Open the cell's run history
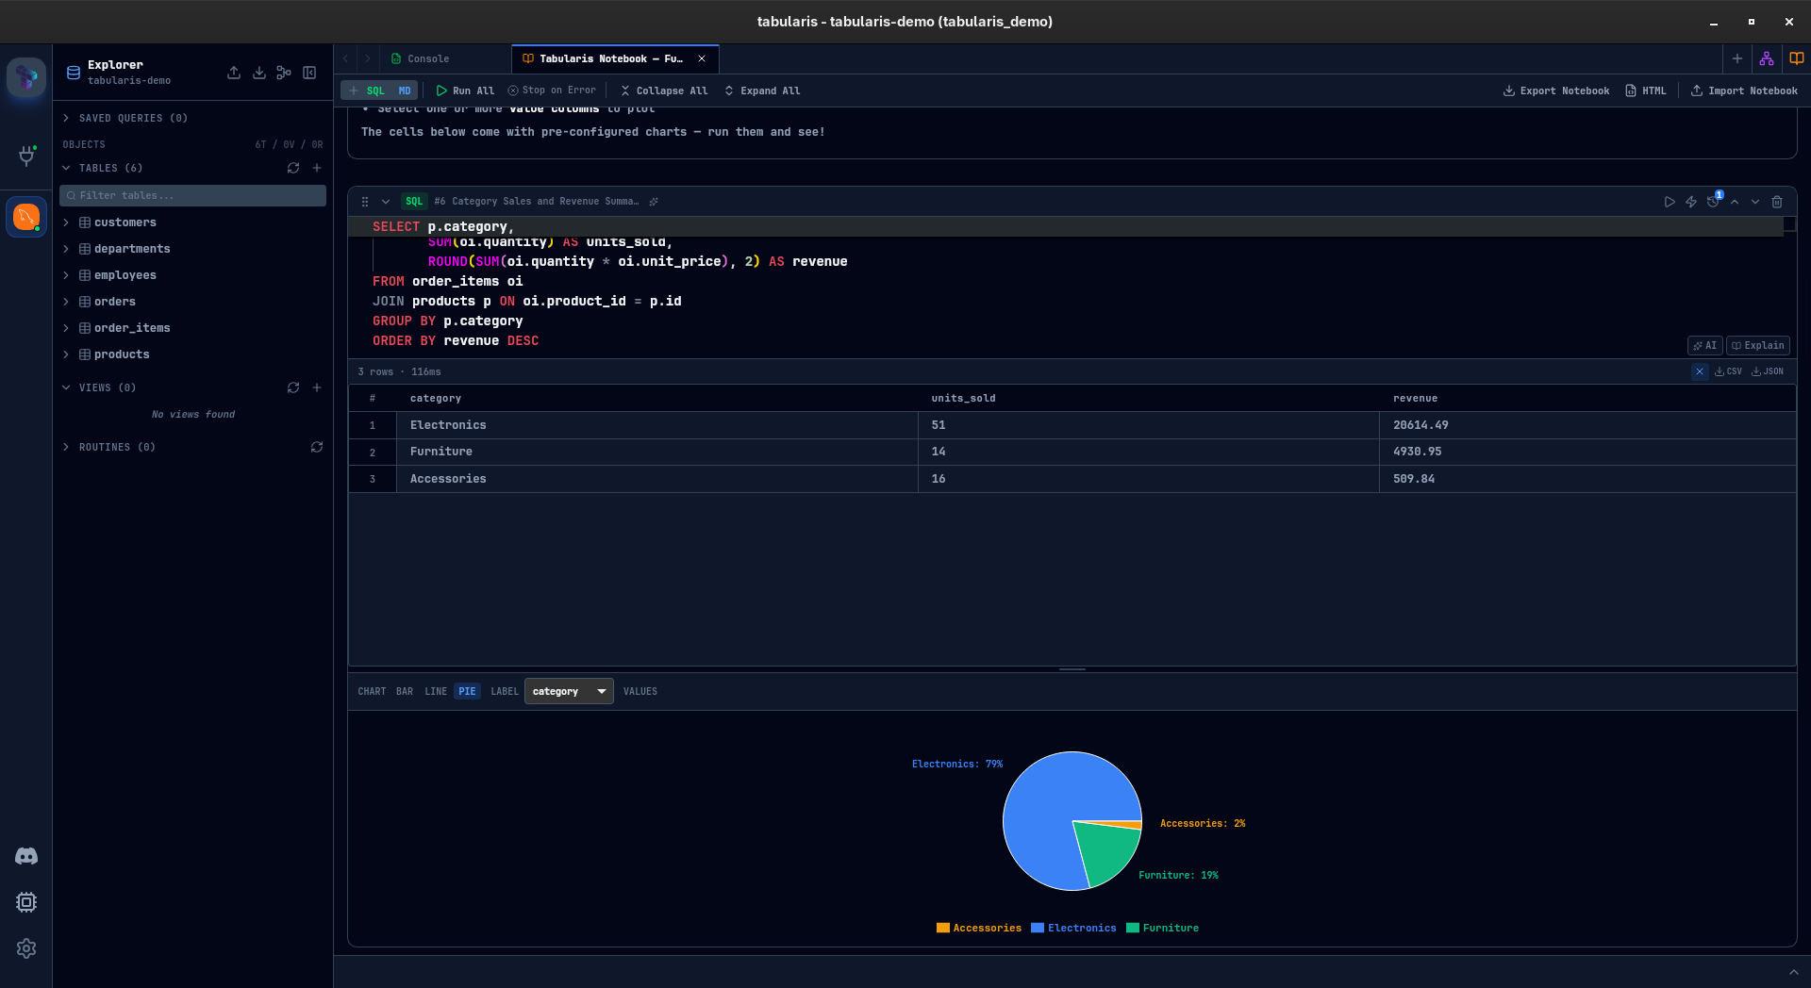 pos(1714,201)
